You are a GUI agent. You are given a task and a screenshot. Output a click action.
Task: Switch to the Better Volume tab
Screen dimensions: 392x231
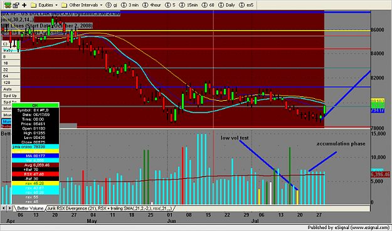point(30,208)
